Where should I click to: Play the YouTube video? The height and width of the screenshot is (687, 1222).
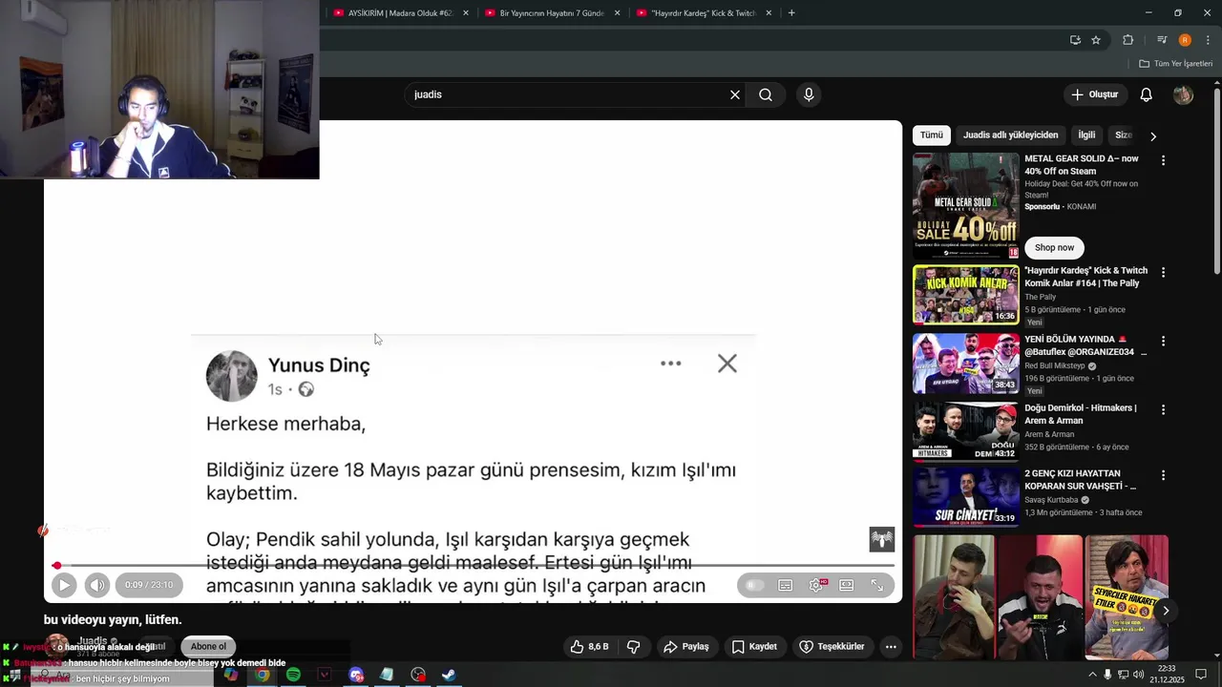tap(64, 585)
